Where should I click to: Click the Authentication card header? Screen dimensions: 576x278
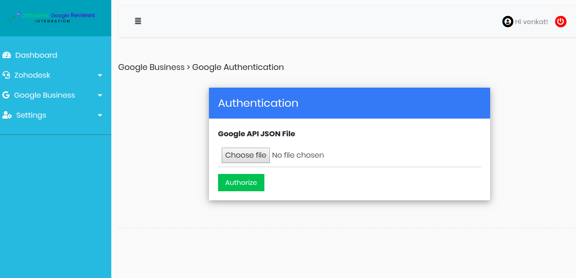349,103
